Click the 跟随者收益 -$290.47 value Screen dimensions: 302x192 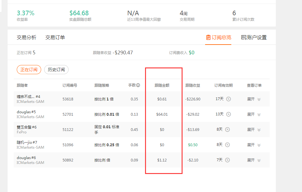[123, 53]
